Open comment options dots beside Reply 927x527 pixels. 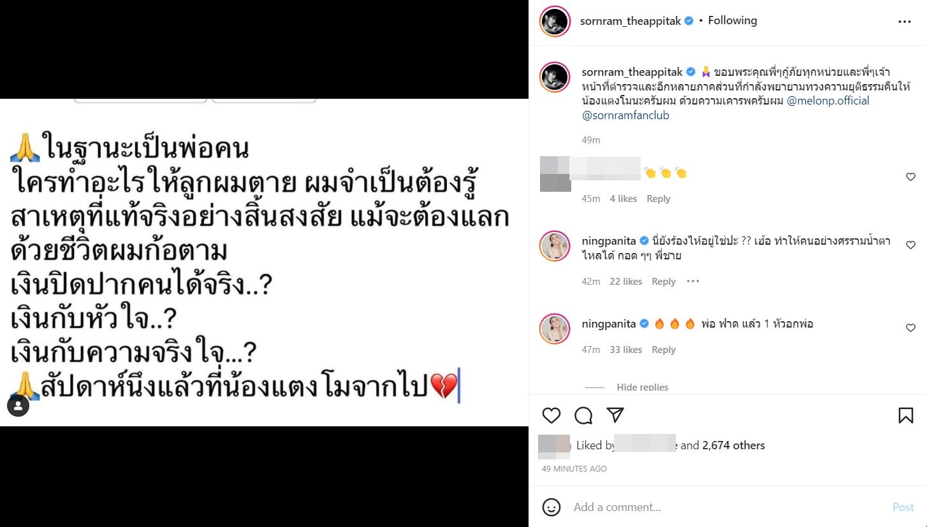tap(692, 281)
